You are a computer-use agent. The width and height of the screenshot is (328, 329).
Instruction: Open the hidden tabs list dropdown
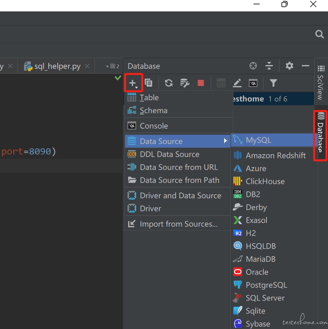click(x=112, y=66)
